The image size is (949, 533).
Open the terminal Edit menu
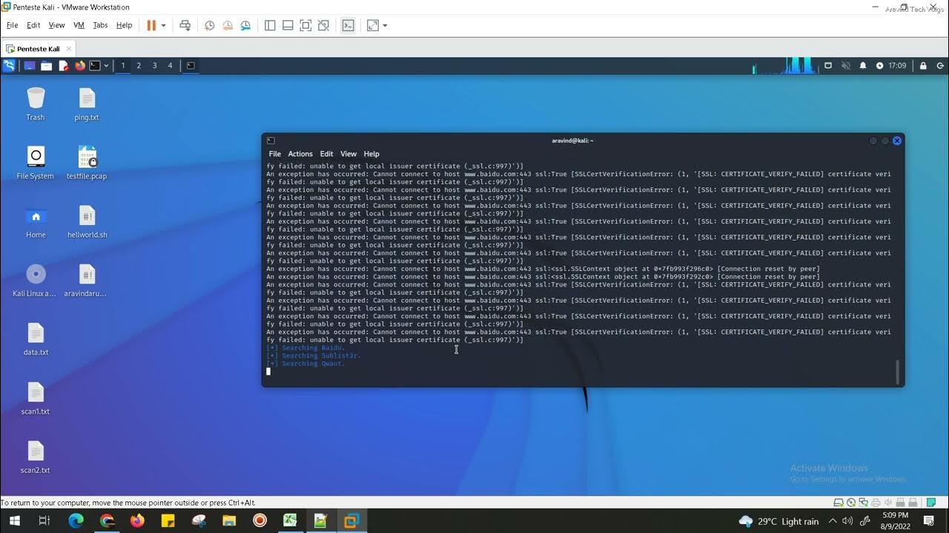pos(326,154)
